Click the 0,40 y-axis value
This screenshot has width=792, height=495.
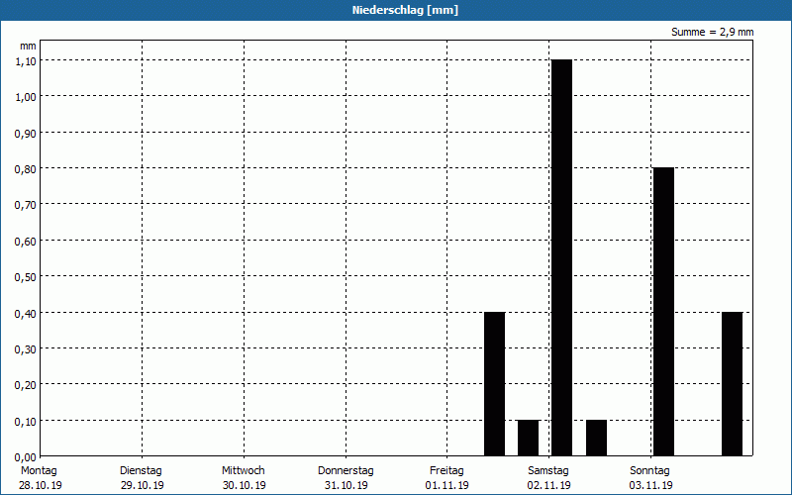point(26,314)
